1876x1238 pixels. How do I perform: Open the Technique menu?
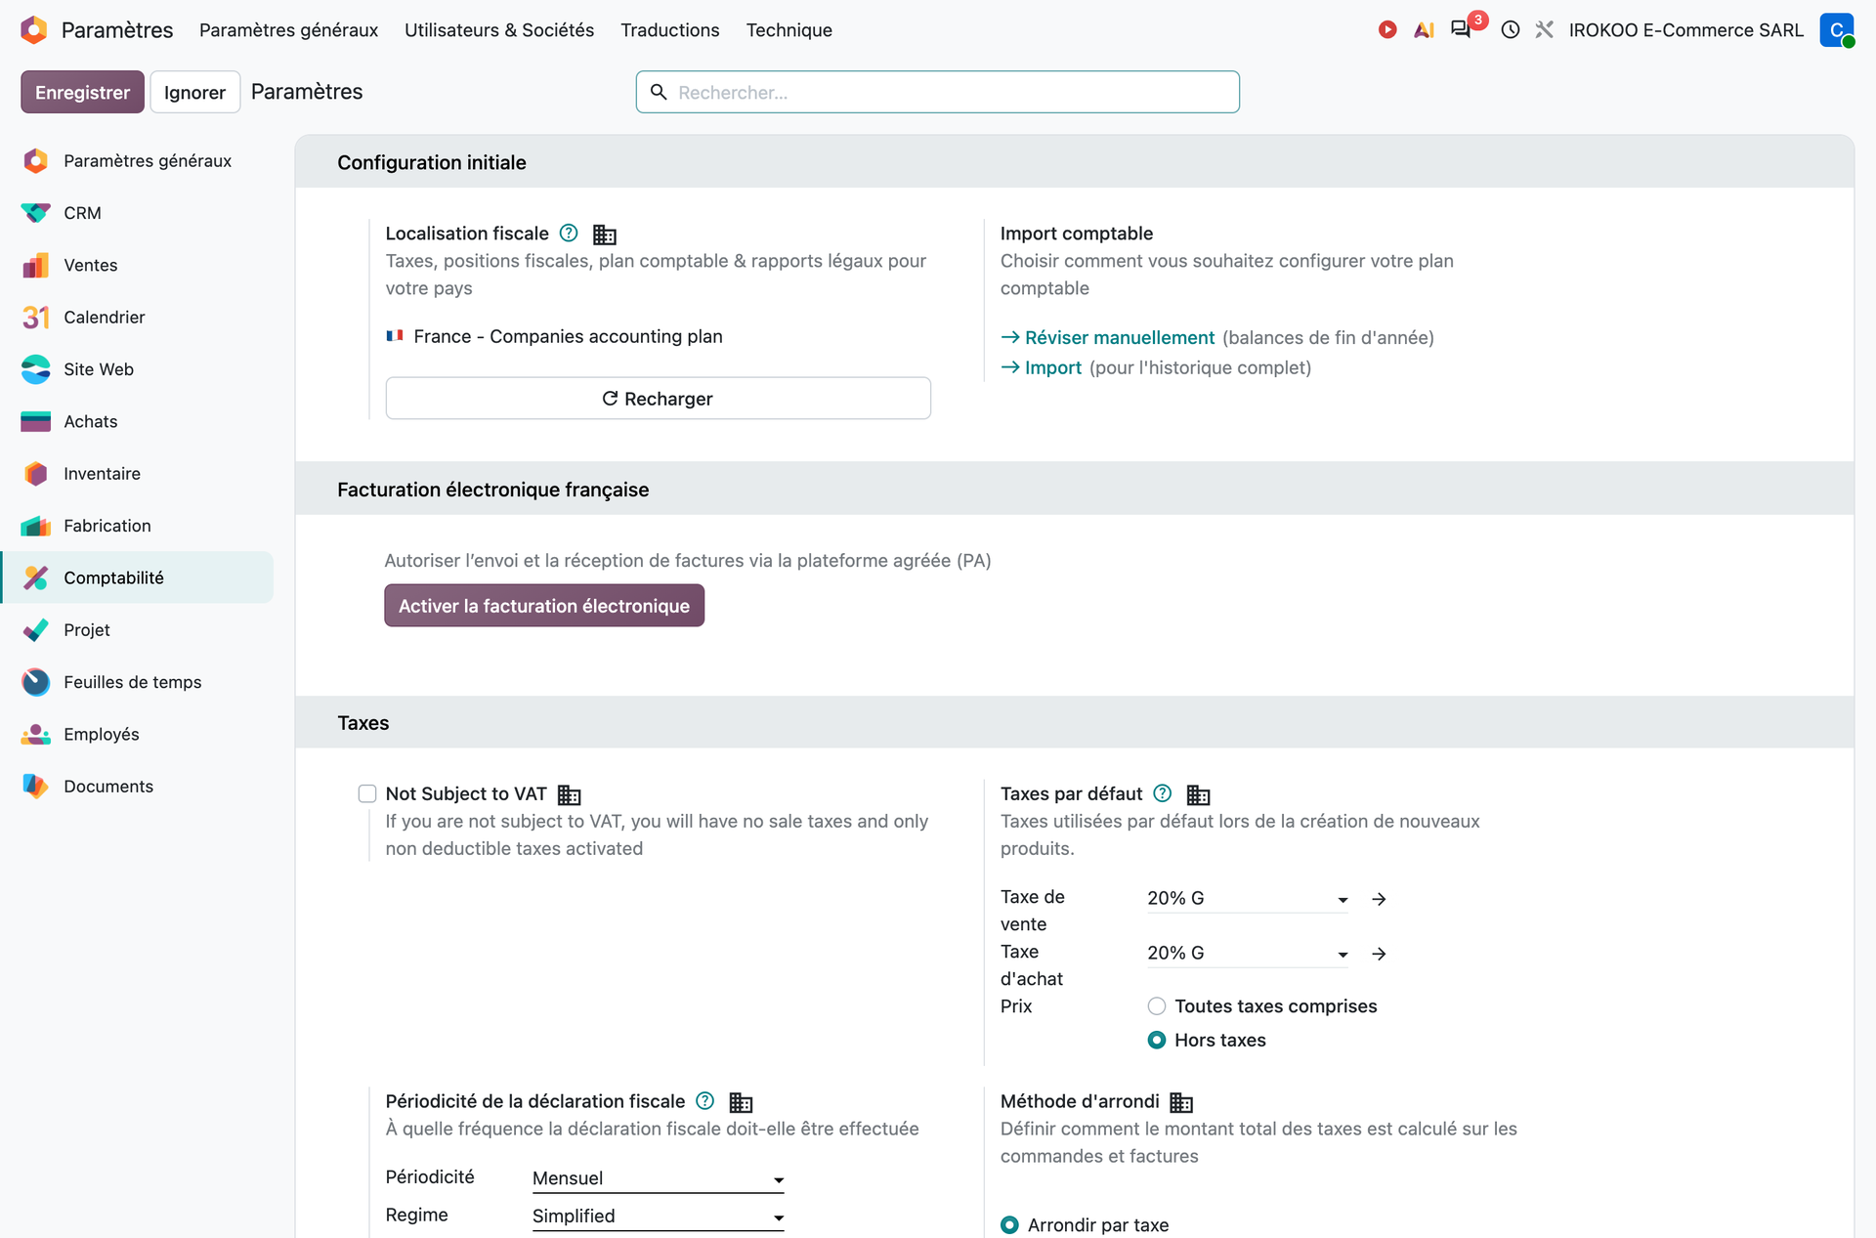pos(789,30)
